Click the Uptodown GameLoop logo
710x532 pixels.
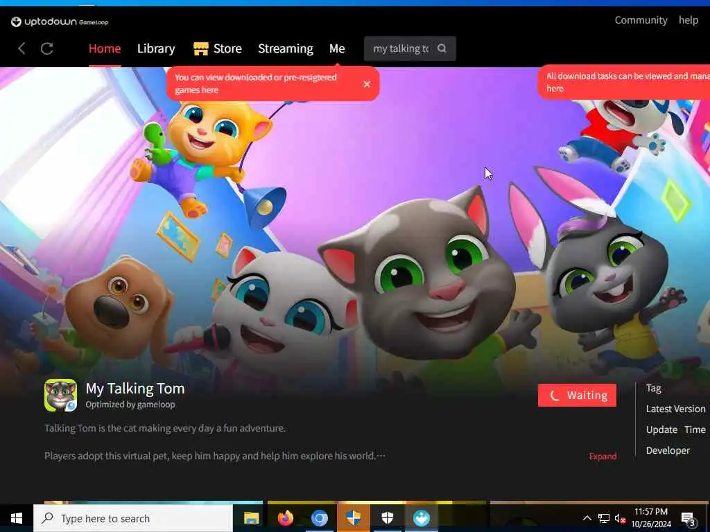coord(60,21)
